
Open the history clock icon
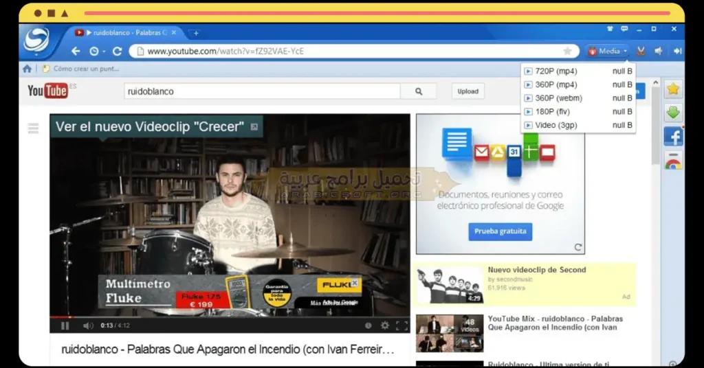coord(93,51)
